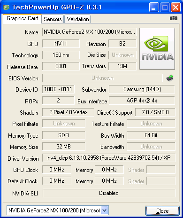This screenshot has height=218, width=183.
Task: Click the BIOS save chip icon
Action: 170,78
